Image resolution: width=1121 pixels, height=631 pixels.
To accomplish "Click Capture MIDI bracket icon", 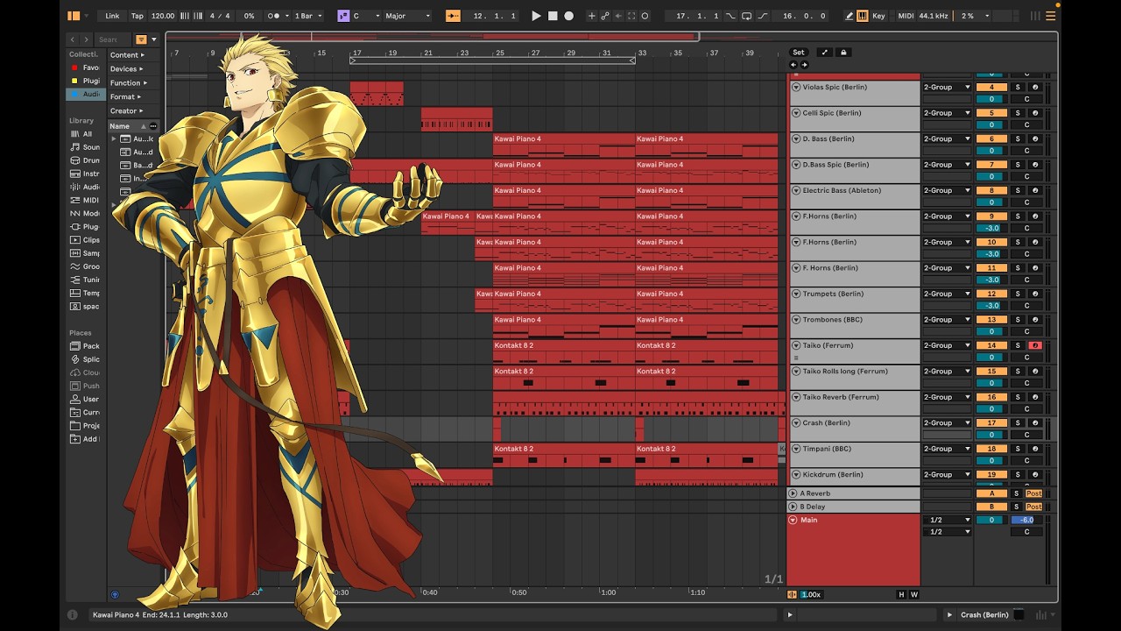I will 631,16.
